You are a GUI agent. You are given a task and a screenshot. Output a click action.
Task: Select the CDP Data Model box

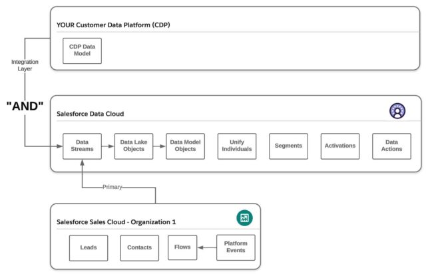click(83, 51)
